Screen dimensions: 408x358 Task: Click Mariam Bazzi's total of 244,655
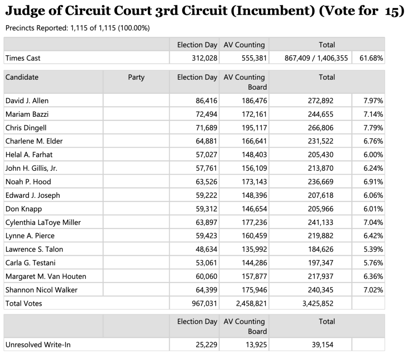320,114
